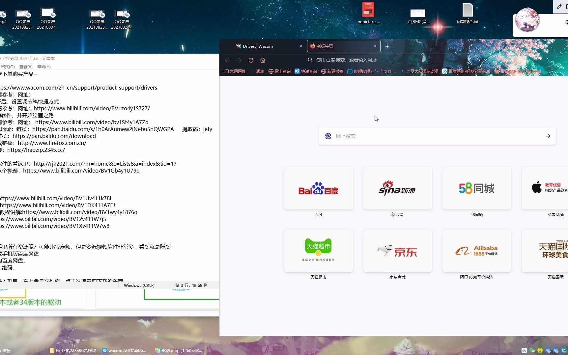Screen dimensions: 568x355
Task: Select the 新标签页 tab
Action: point(344,46)
